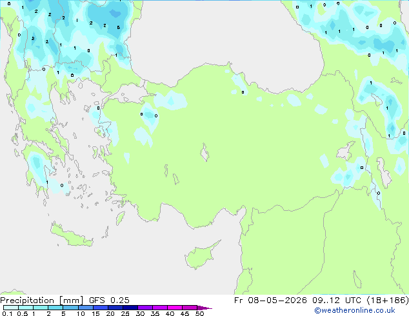Select the 30–35 mm violet legend swatch

tap(145, 308)
